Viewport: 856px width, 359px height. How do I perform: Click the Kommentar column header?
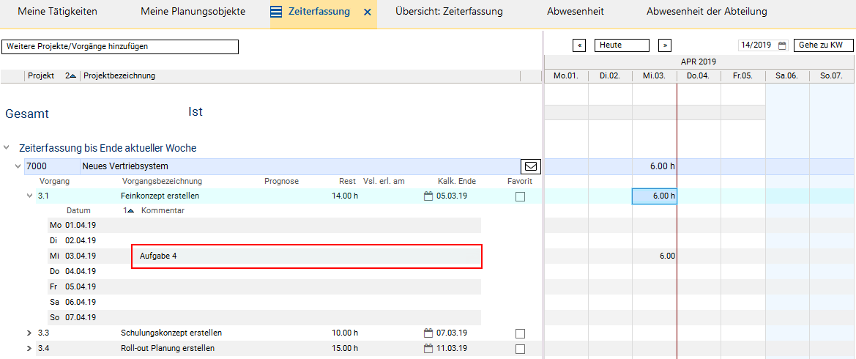tap(163, 210)
